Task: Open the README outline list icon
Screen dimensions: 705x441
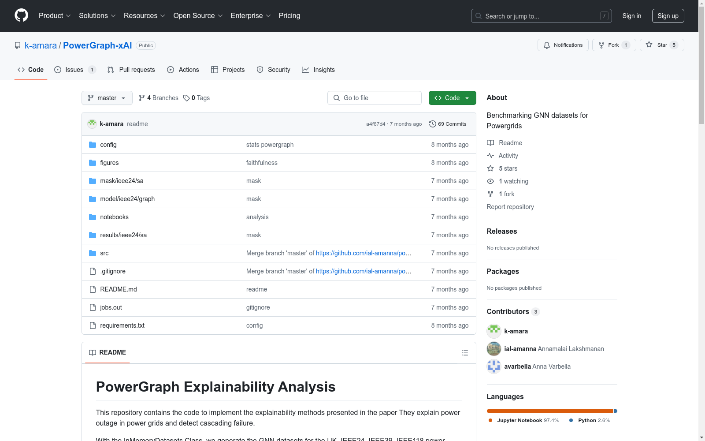Action: point(464,353)
